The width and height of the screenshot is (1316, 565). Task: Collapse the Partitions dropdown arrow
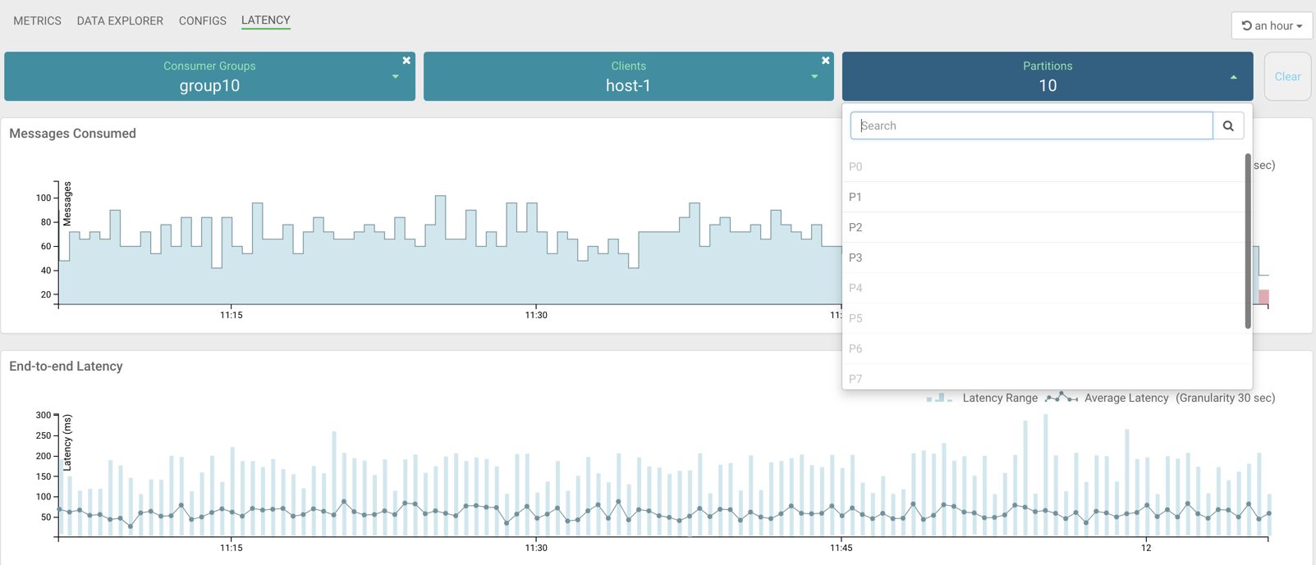pos(1233,77)
